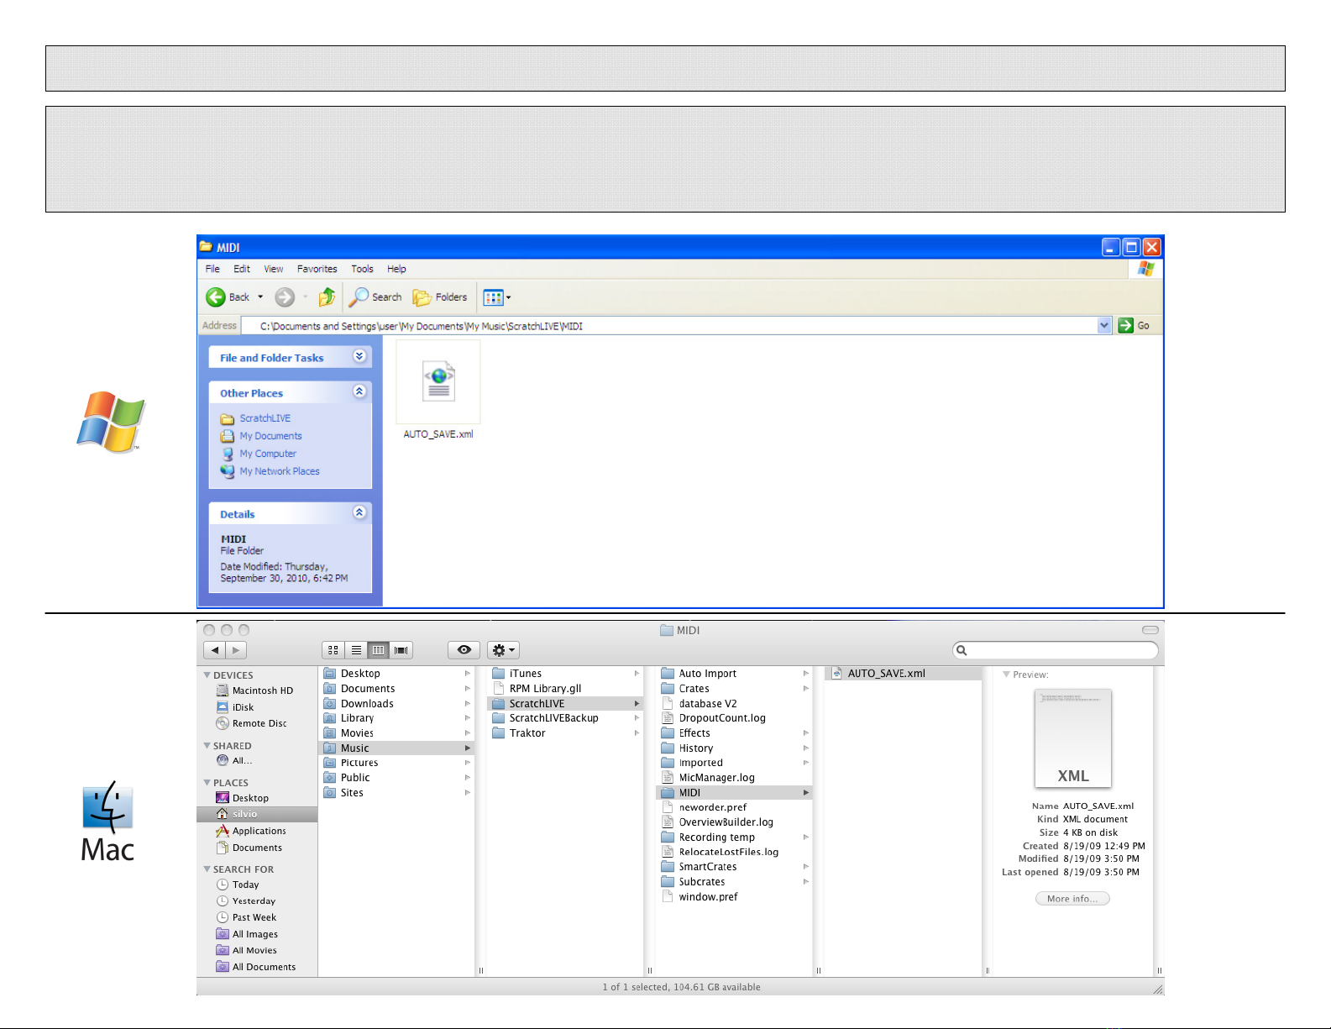Switch Finder to icon view
This screenshot has height=1029, width=1331.
[x=333, y=650]
